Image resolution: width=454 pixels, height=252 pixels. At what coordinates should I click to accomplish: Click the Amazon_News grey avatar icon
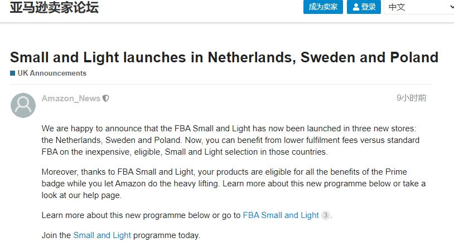pyautogui.click(x=23, y=105)
